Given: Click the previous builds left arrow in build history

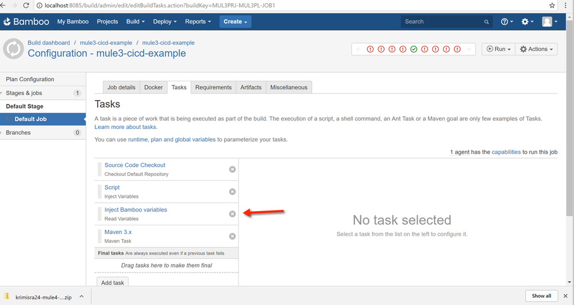Looking at the screenshot, I should point(359,49).
